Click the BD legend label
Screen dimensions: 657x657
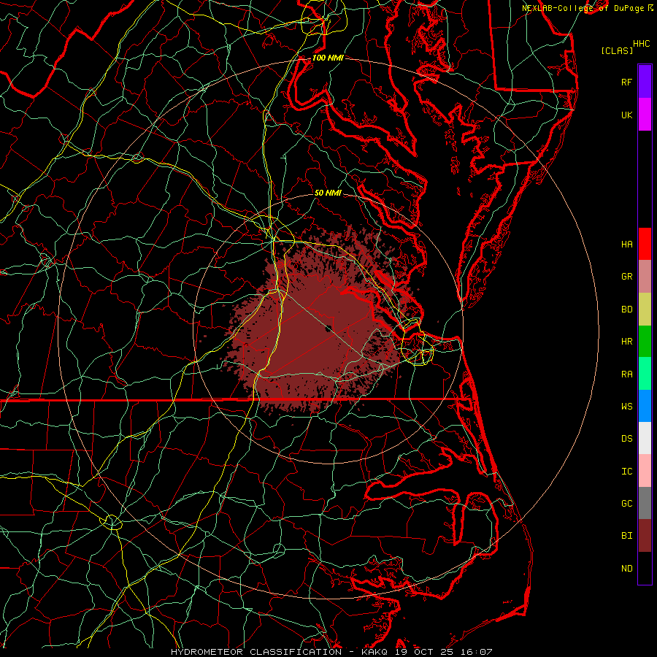(x=626, y=310)
